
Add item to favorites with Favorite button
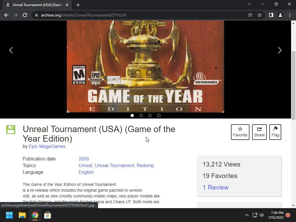coord(240,132)
